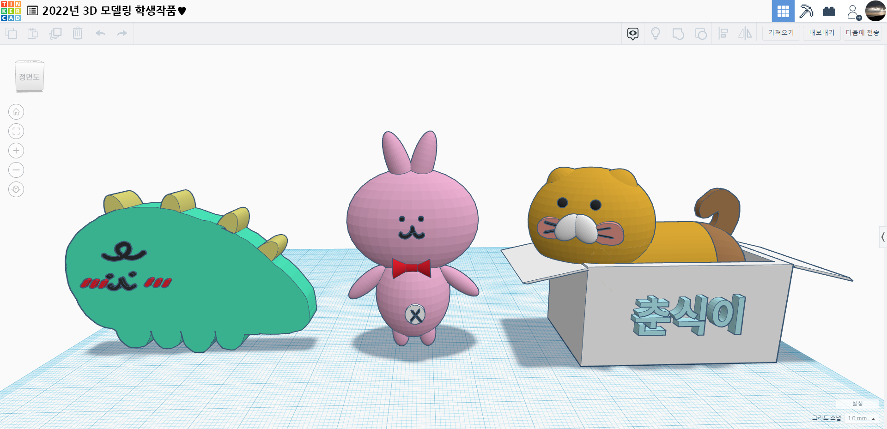The width and height of the screenshot is (887, 429).
Task: Delete selection with trash icon
Action: 78,33
